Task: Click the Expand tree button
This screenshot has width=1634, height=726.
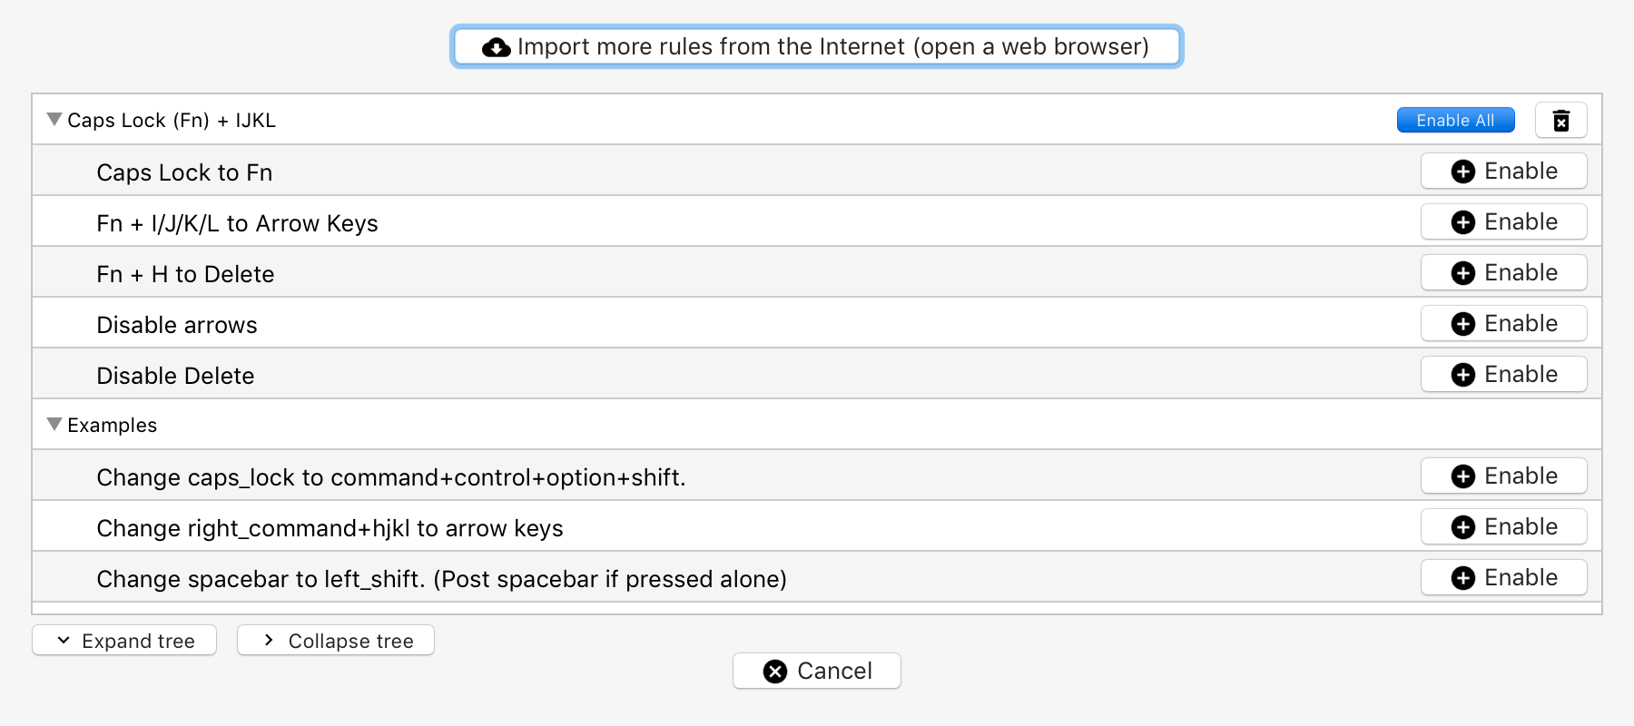Action: pos(124,641)
